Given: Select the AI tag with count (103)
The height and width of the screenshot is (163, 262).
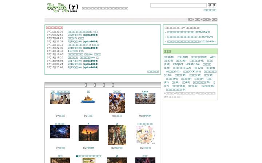Looking at the screenshot, I should (173, 72).
